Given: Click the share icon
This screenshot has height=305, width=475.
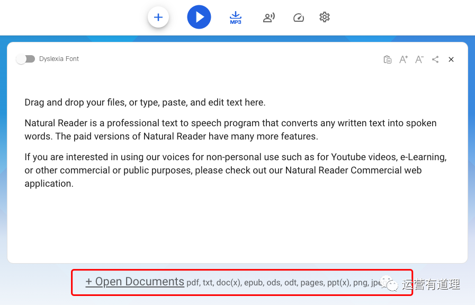Looking at the screenshot, I should coord(435,59).
